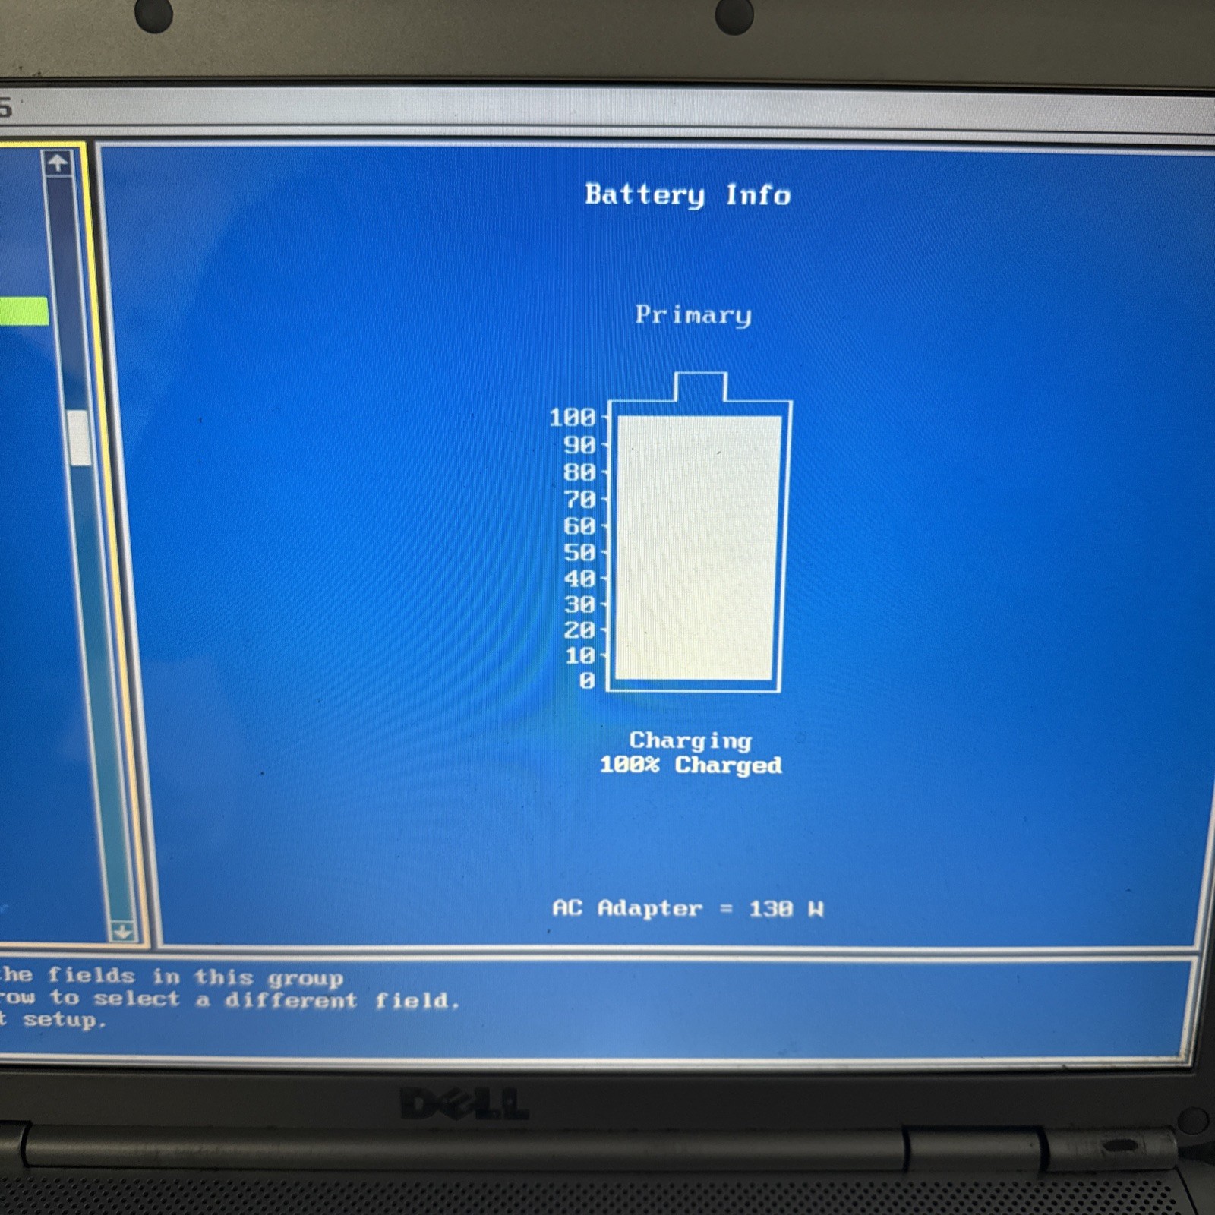Click the 'AC Adapter = 130 W' text

(x=688, y=908)
